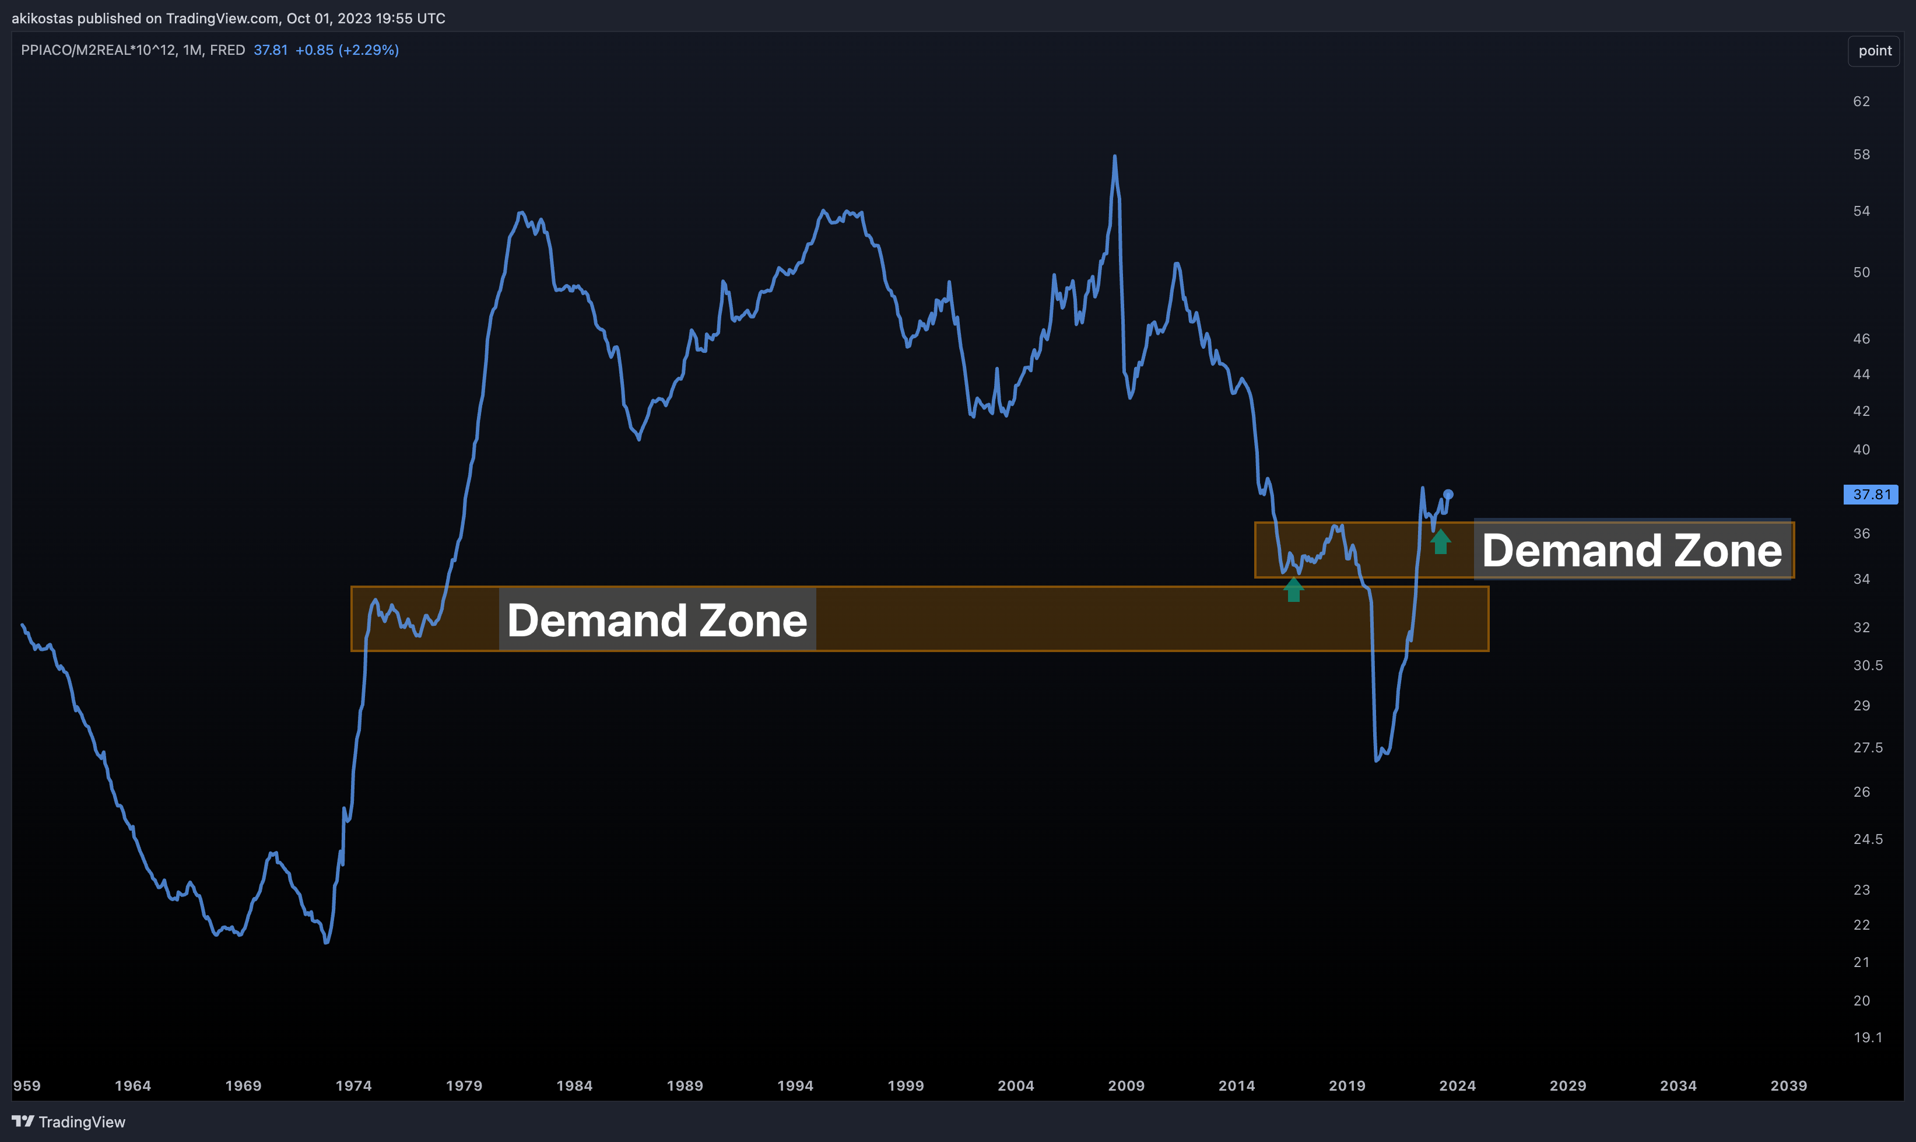The image size is (1916, 1142).
Task: Click the 2034 label on time axis
Action: pos(1678,1086)
